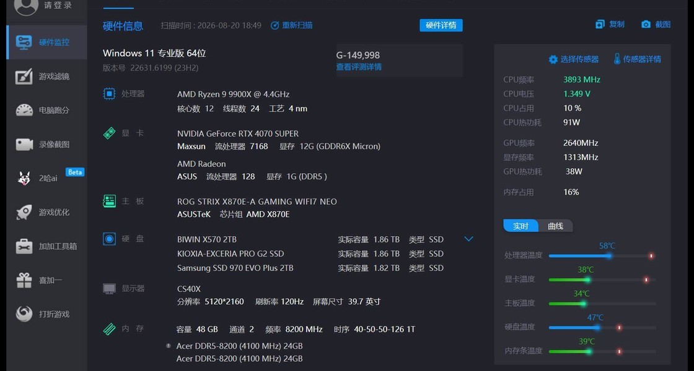694x371 pixels.
Task: Click the 硬件详情 button
Action: pyautogui.click(x=441, y=25)
